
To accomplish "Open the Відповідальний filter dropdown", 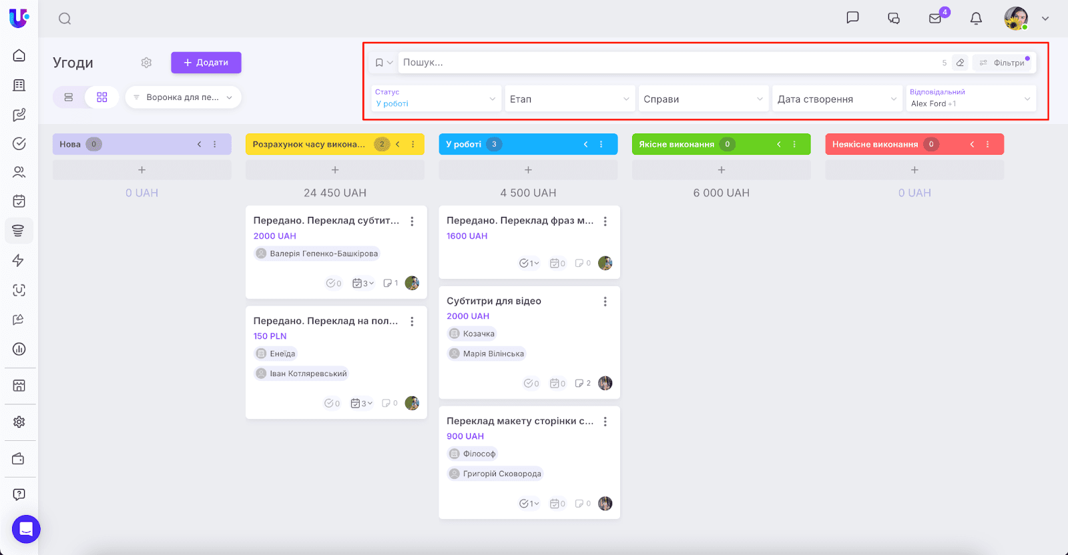I will 971,99.
